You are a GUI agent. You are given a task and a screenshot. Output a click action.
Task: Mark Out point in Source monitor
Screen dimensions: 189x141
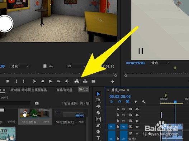pos(24,81)
